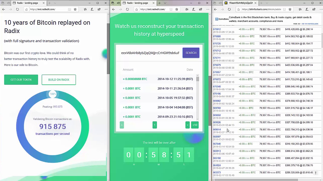Click the transactions list scrollbar thumb
323x181 pixels.
coord(197,79)
